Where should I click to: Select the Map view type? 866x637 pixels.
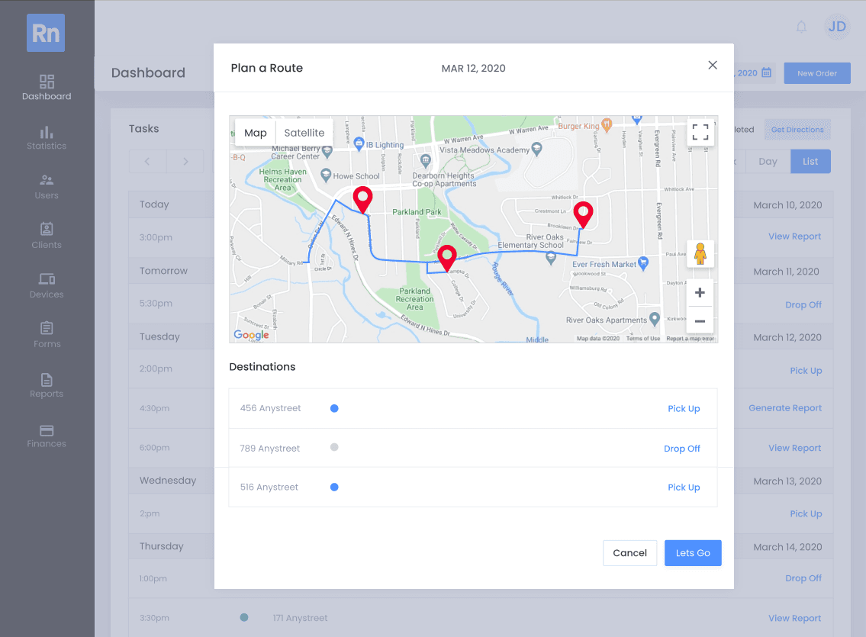click(x=256, y=133)
